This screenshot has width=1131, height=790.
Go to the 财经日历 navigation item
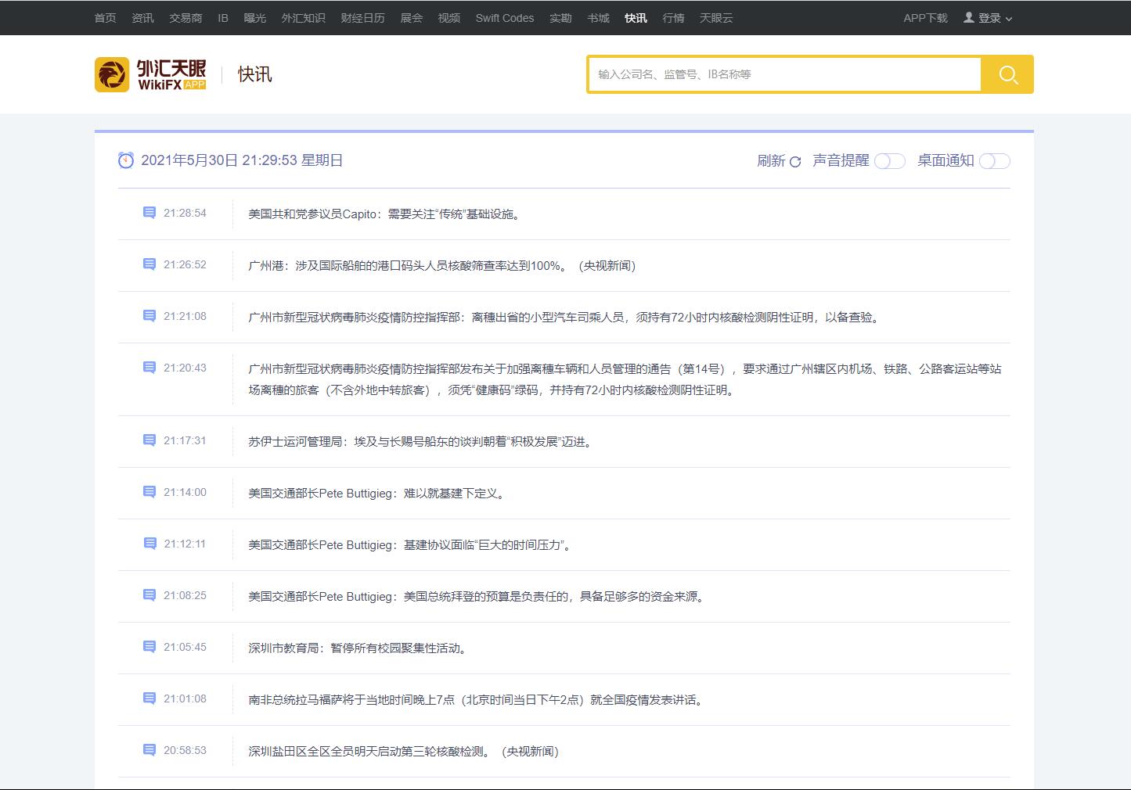[x=362, y=18]
